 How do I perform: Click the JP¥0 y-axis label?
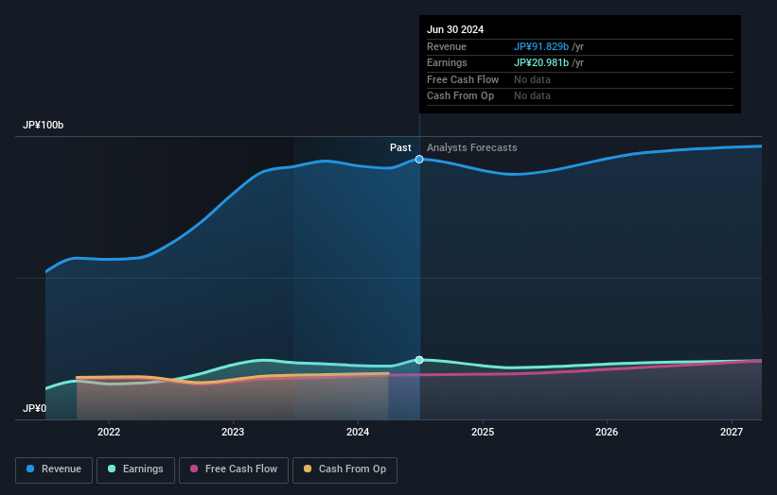[x=34, y=408]
